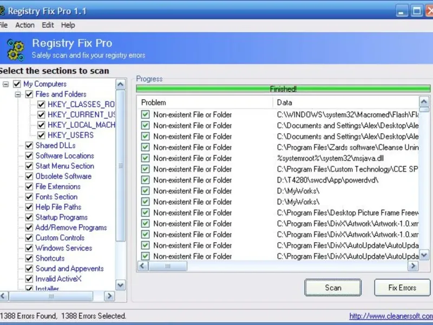The height and width of the screenshot is (325, 433).
Task: Select Windows Services tree item
Action: pos(63,248)
